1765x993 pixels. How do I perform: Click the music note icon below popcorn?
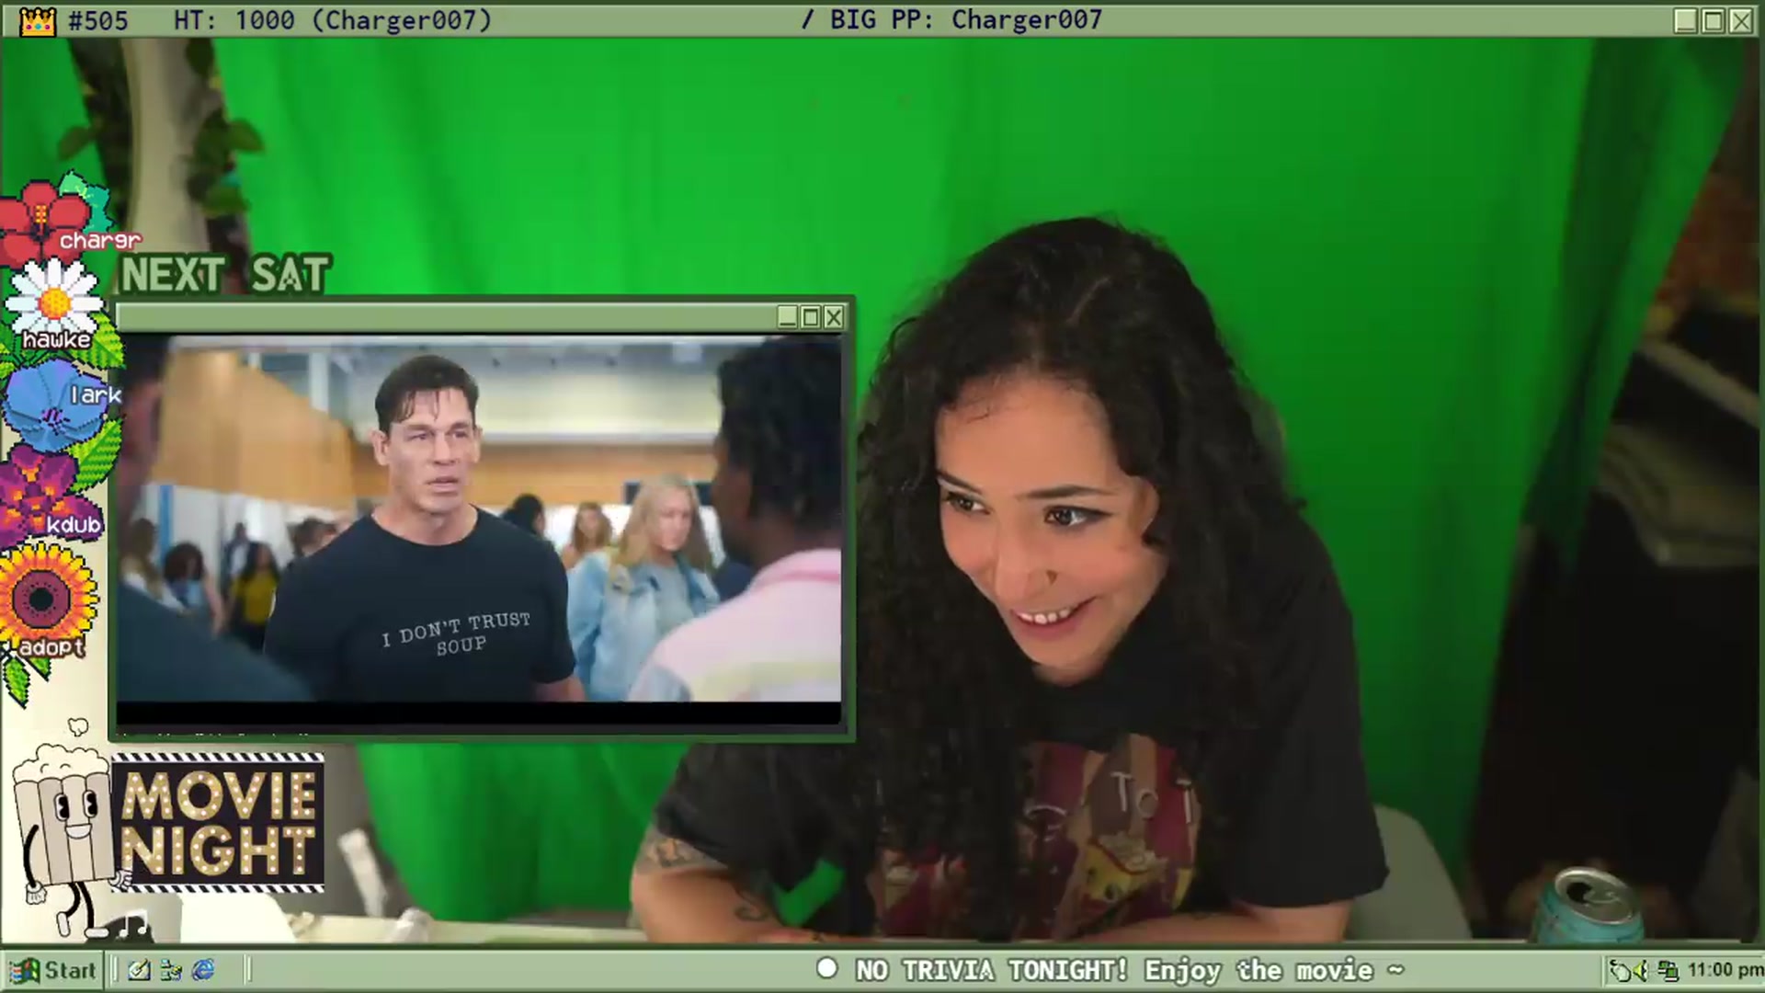(x=133, y=925)
